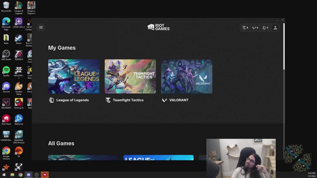
Task: Select Stardew Valley desktop shortcut
Action: click(x=19, y=89)
